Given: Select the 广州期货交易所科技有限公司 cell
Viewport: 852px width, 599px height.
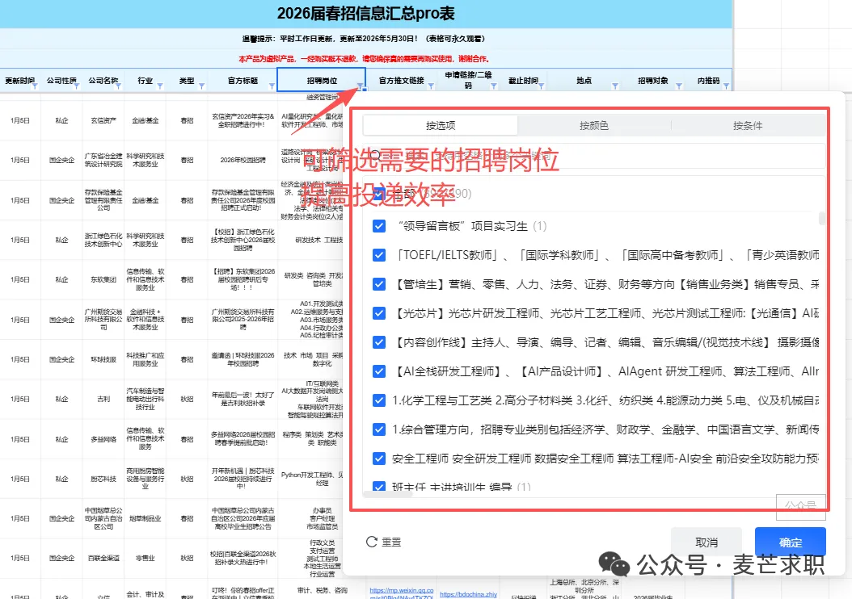Looking at the screenshot, I should (x=103, y=320).
